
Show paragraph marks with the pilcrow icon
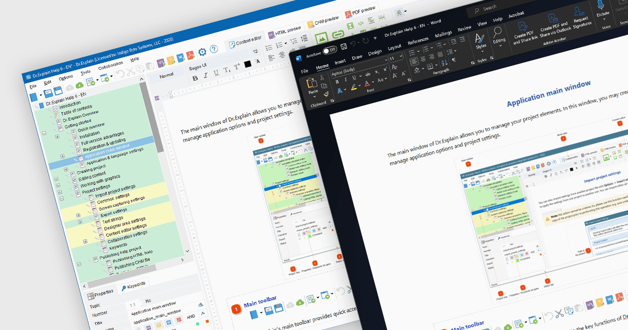pyautogui.click(x=454, y=60)
